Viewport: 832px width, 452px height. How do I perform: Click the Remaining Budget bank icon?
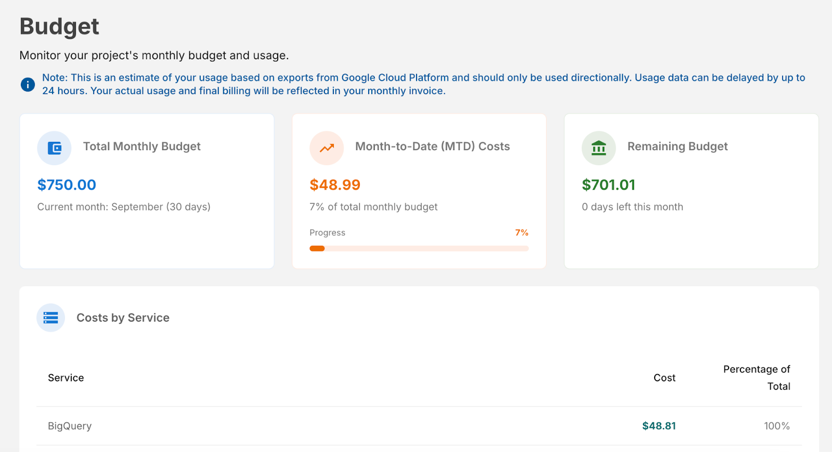pyautogui.click(x=599, y=148)
